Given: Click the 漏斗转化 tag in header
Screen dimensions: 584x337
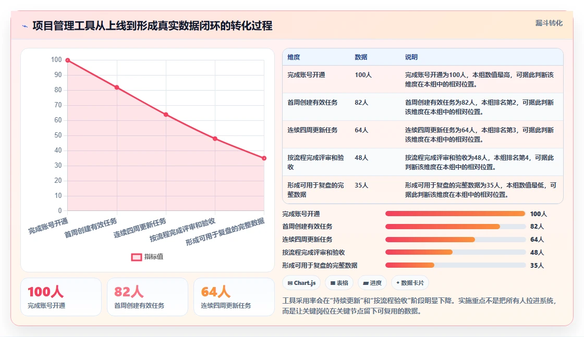Looking at the screenshot, I should [549, 23].
